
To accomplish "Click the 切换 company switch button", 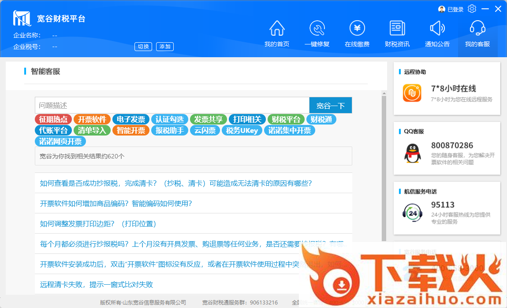I will [143, 47].
